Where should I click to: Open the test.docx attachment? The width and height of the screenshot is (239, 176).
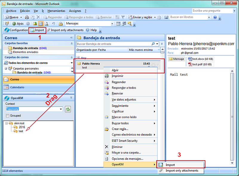(200, 59)
